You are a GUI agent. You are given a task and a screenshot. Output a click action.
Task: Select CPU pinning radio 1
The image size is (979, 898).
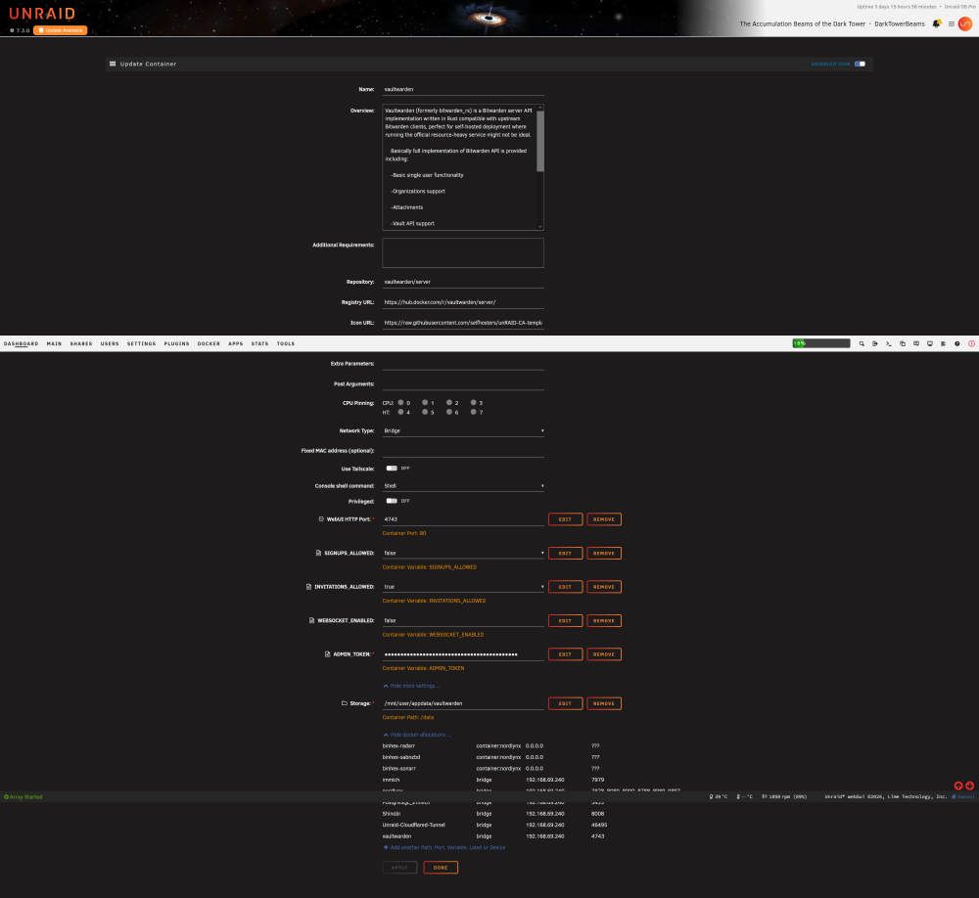tap(425, 402)
